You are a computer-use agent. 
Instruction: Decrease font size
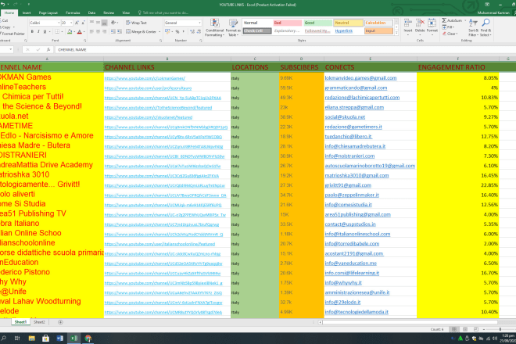(83, 23)
